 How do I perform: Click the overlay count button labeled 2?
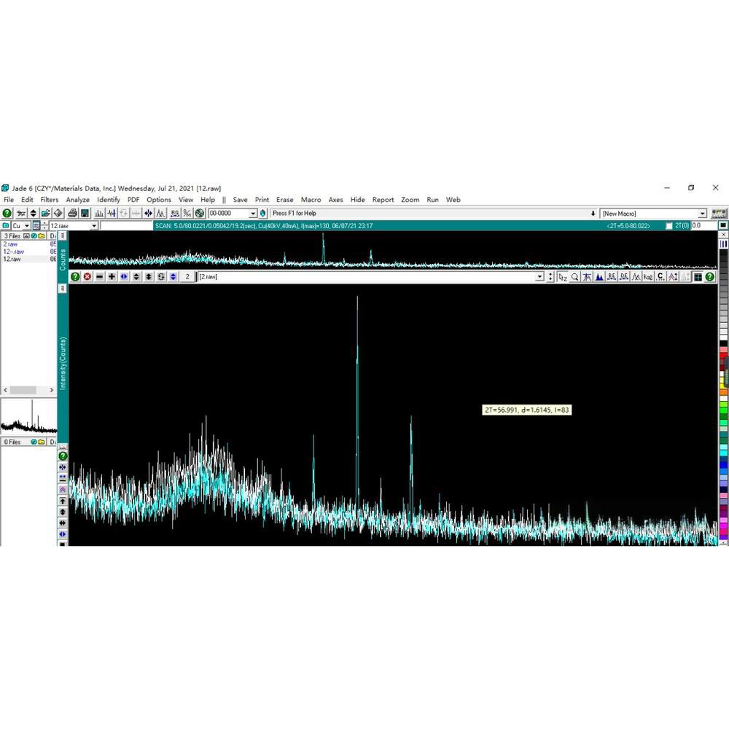tap(187, 276)
